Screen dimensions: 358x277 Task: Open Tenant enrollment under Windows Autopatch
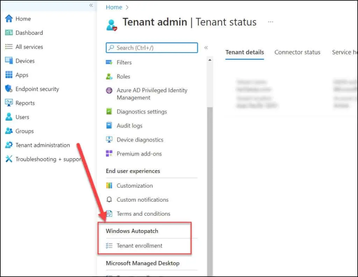coord(139,245)
